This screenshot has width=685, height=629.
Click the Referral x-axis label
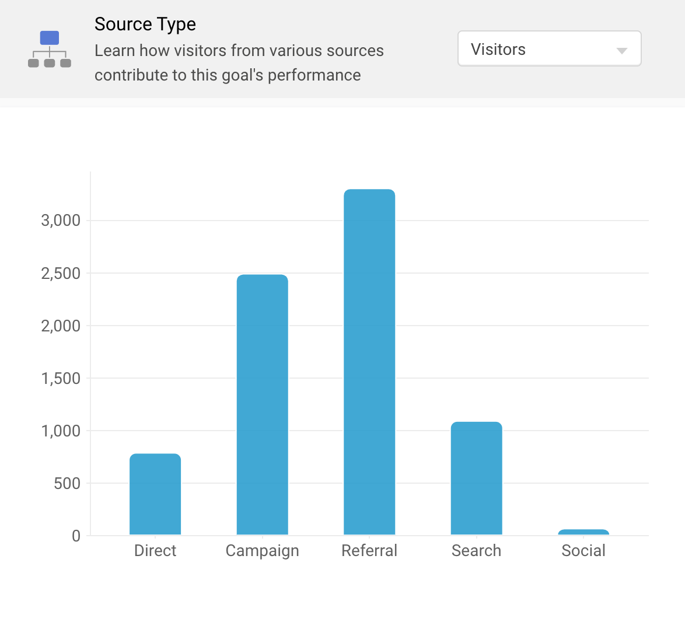(x=369, y=551)
